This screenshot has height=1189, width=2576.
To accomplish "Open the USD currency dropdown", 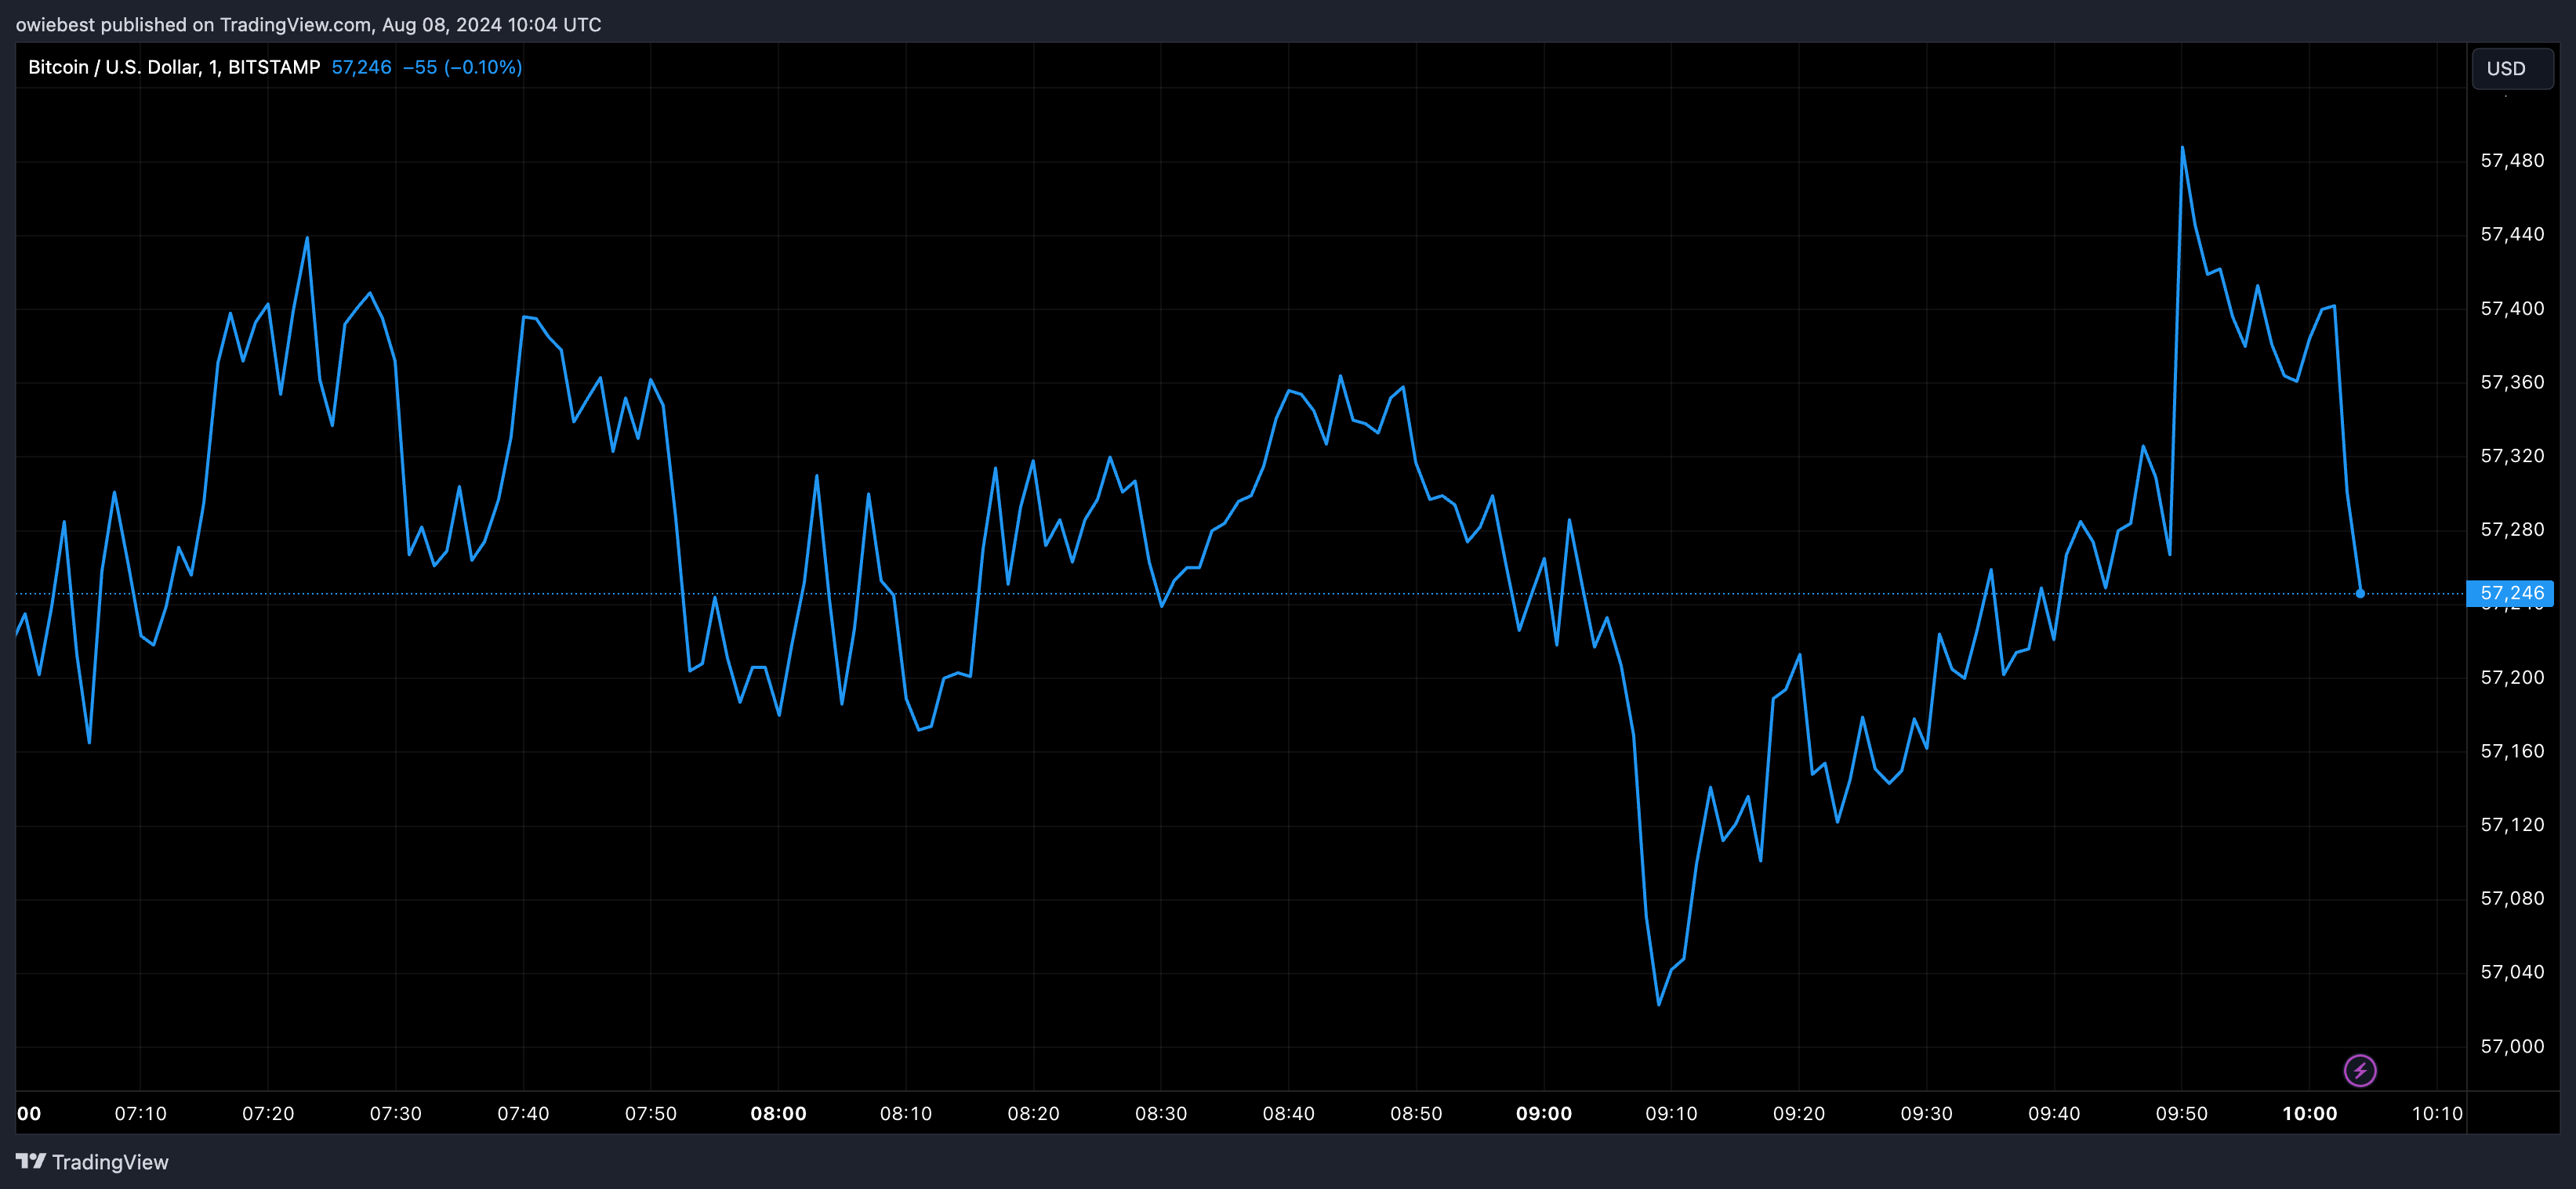I will point(2512,68).
